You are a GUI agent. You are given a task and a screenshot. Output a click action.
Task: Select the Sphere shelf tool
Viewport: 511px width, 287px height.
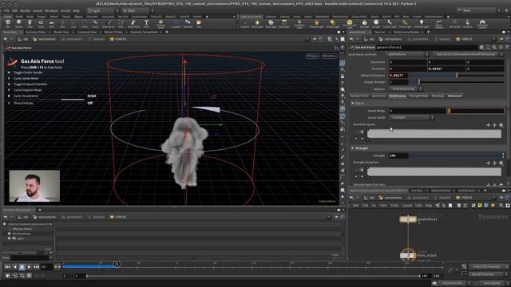[x=19, y=23]
